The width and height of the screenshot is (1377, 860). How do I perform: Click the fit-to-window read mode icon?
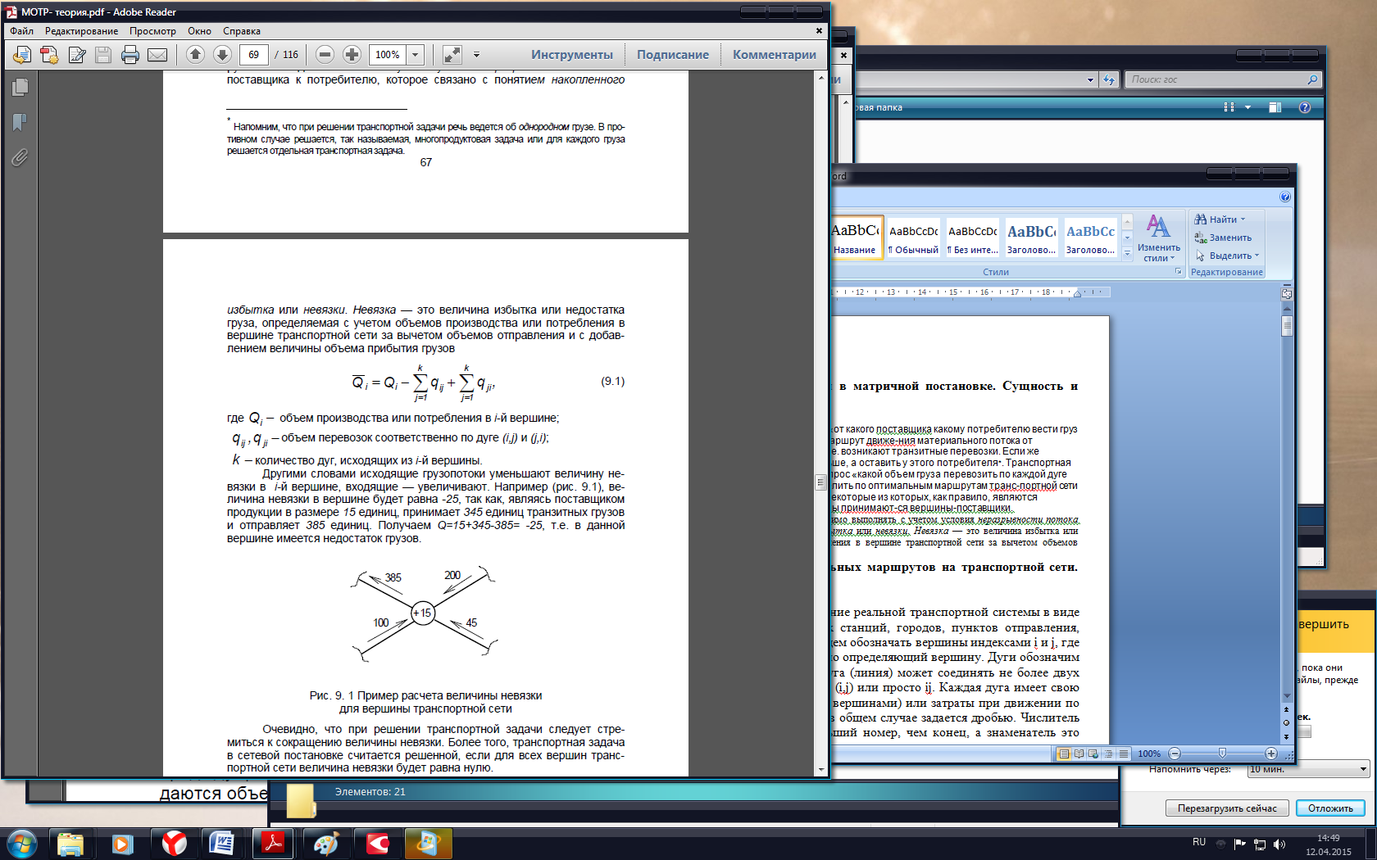click(x=452, y=54)
